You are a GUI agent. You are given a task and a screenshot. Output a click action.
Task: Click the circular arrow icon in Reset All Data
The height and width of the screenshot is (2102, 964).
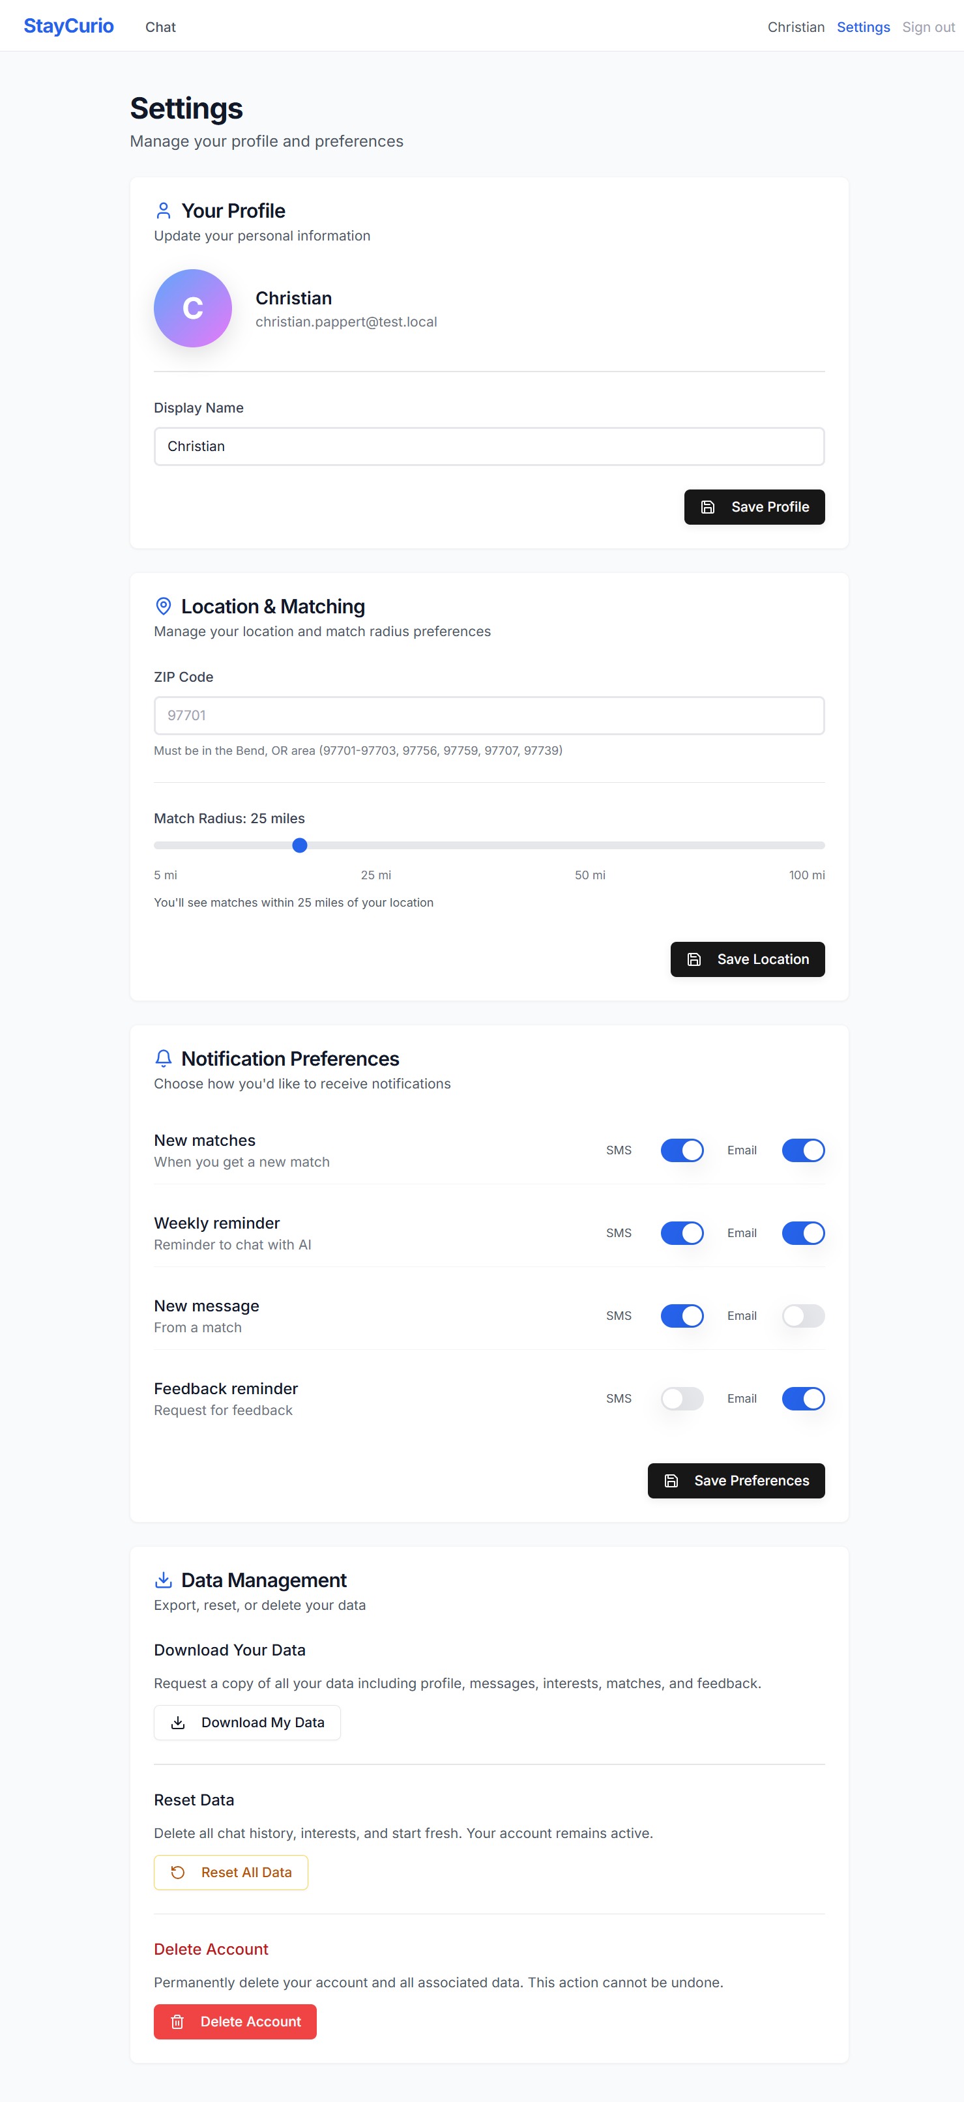tap(178, 1872)
